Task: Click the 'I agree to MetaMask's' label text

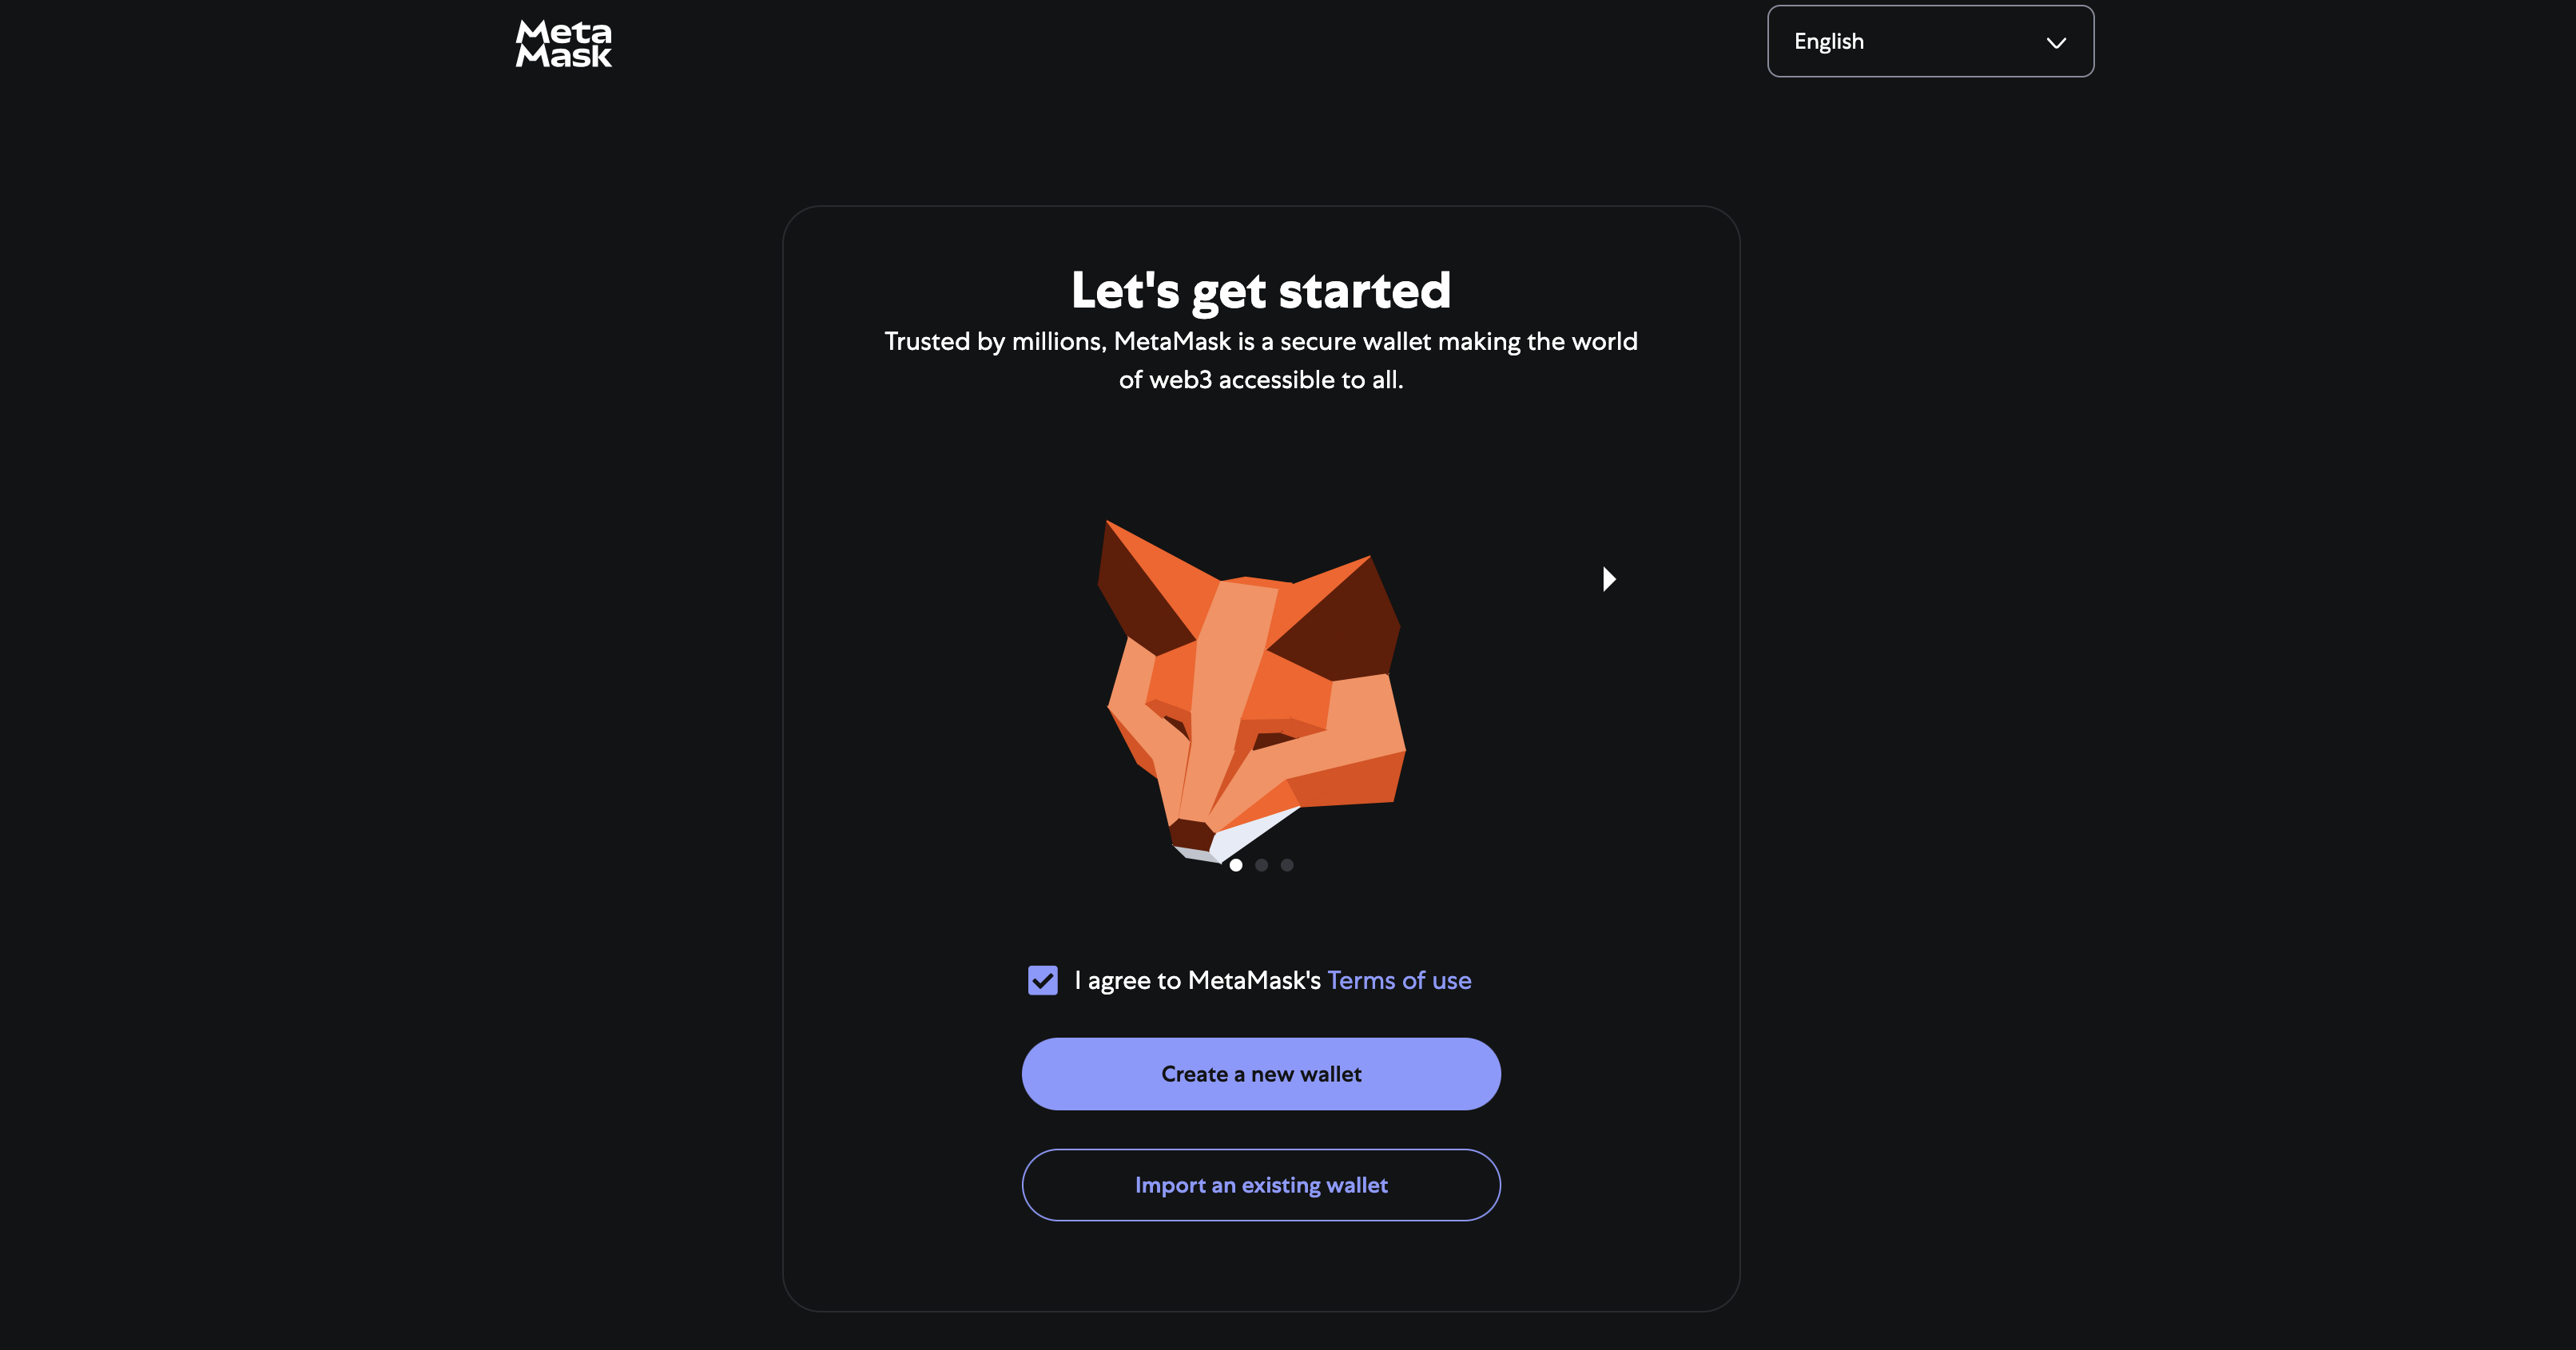Action: point(1198,980)
